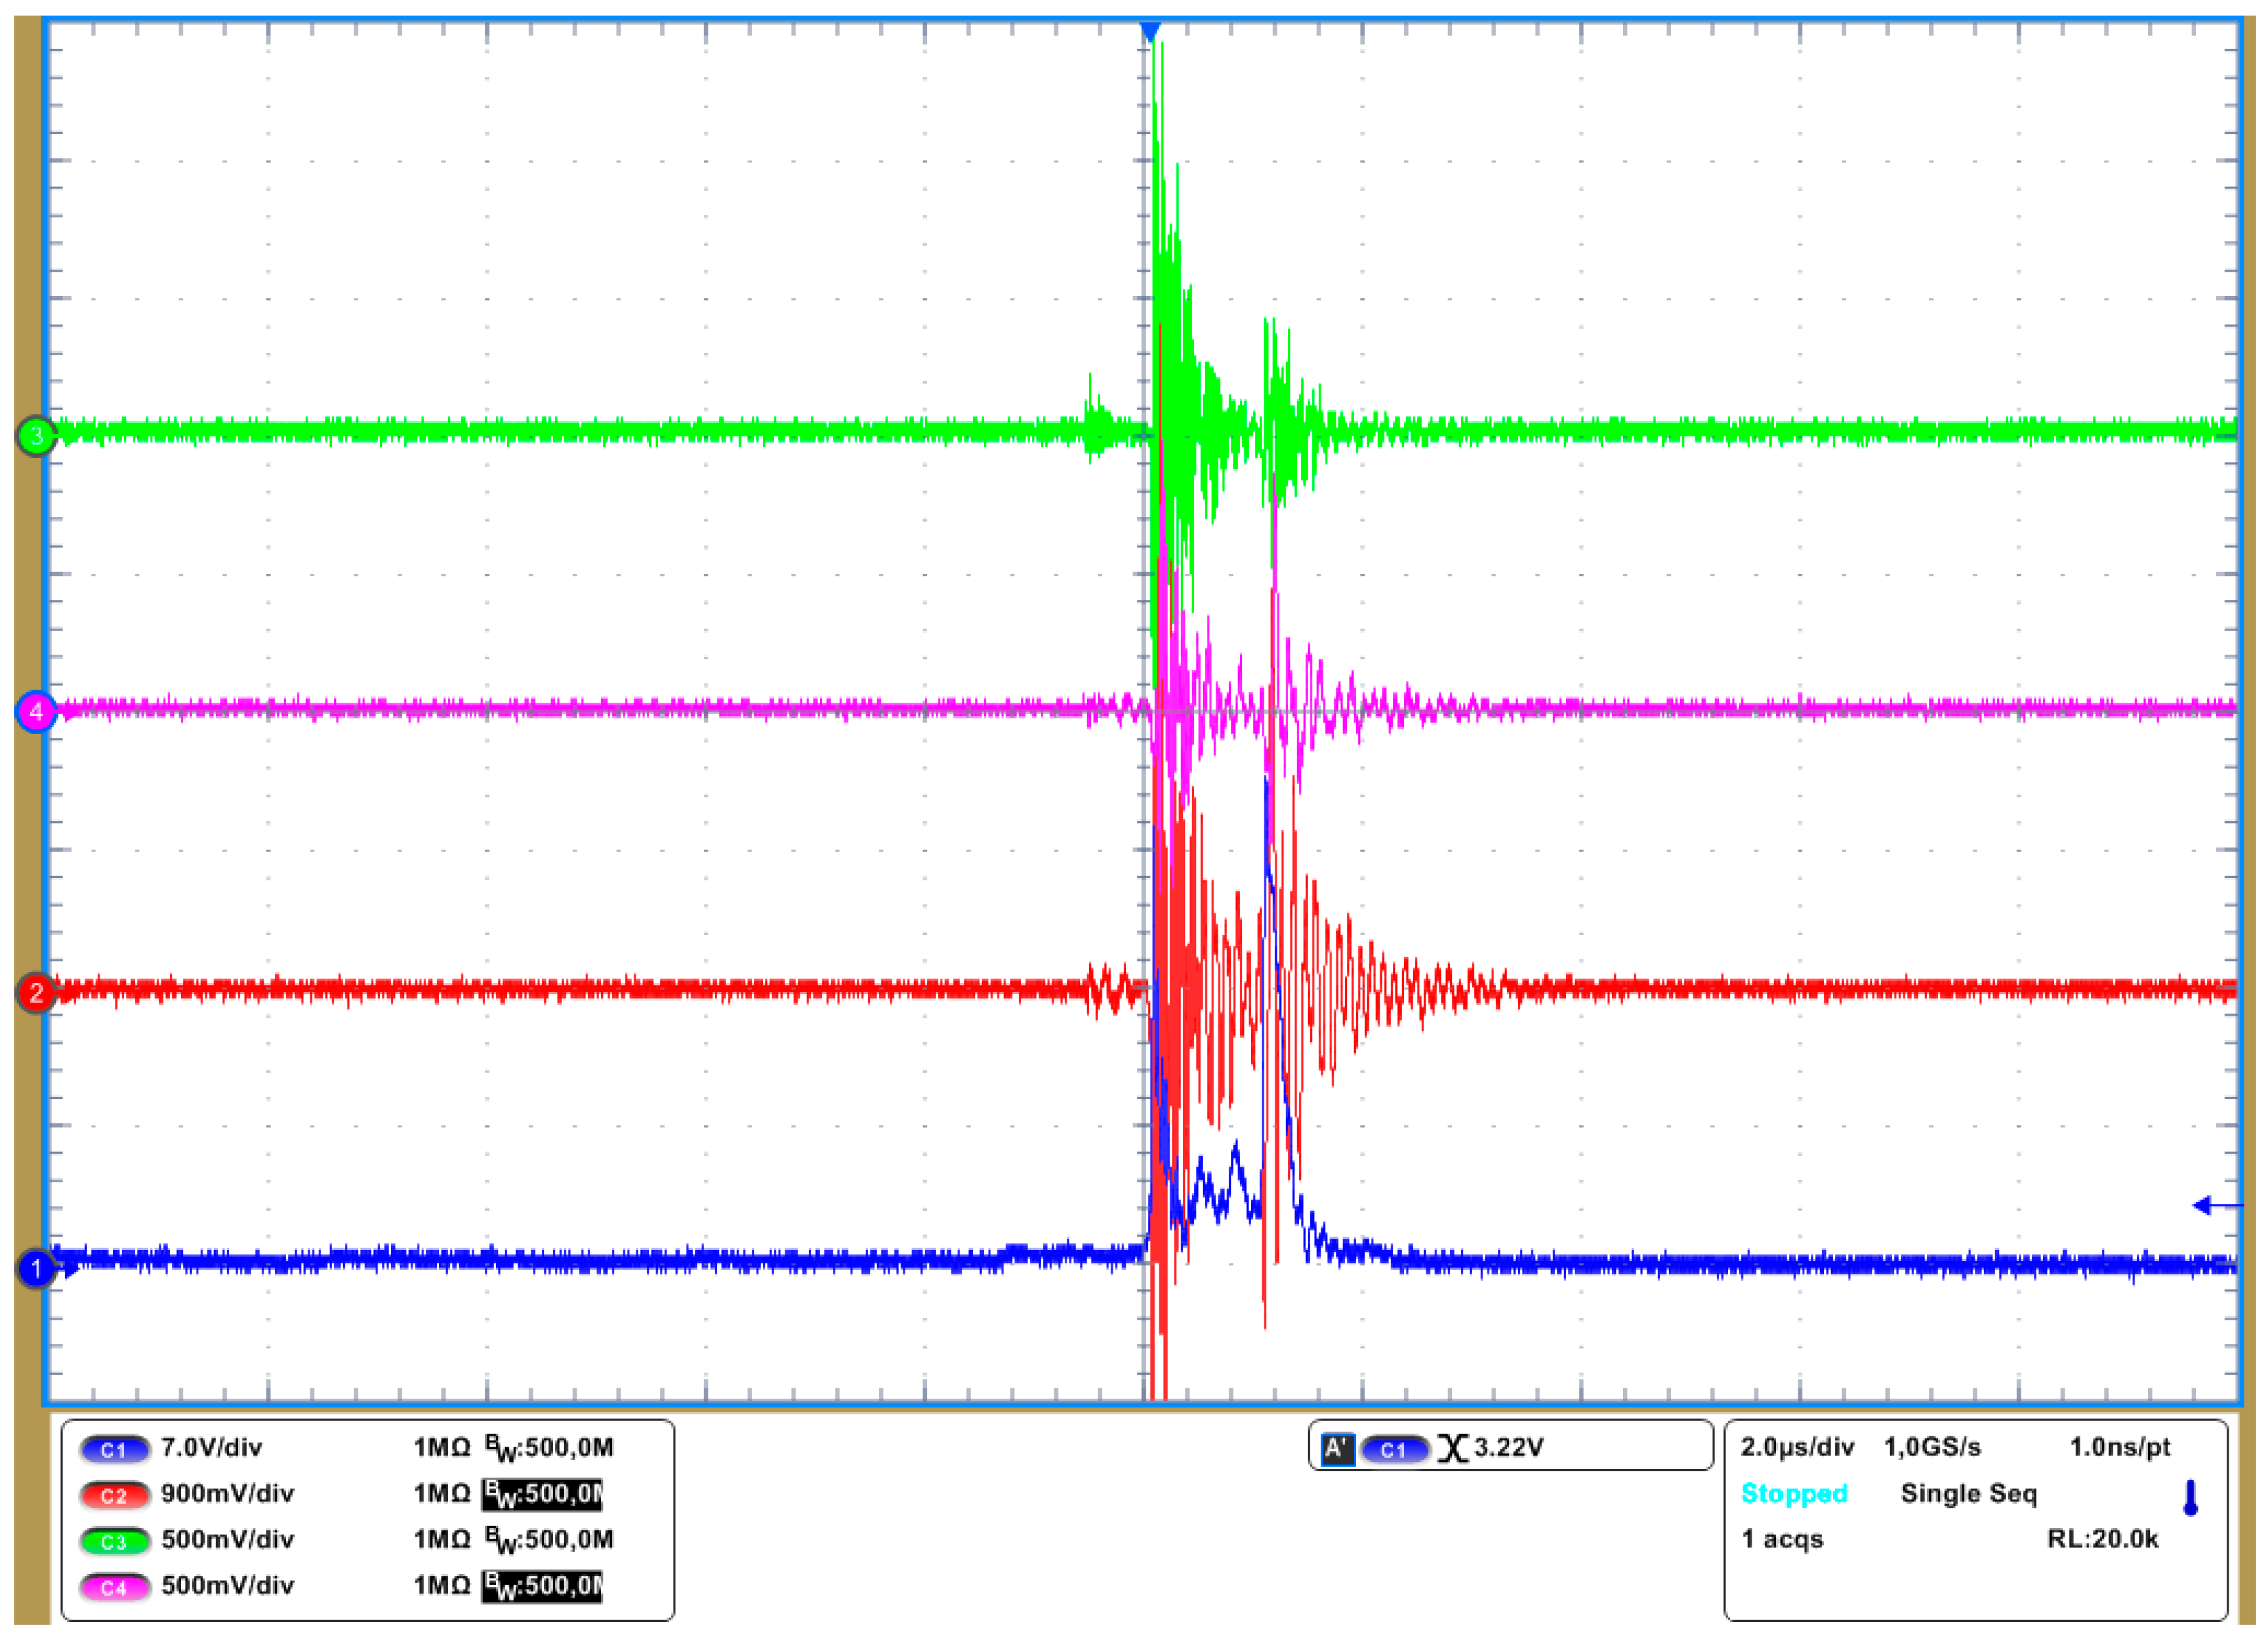Click the 3.22V trigger level readout

click(1508, 1448)
